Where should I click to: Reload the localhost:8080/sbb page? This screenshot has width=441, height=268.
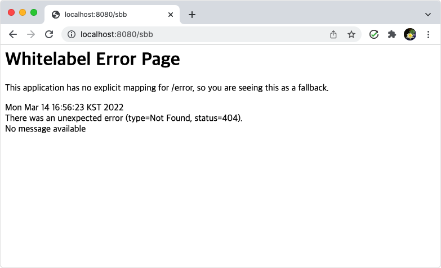49,34
